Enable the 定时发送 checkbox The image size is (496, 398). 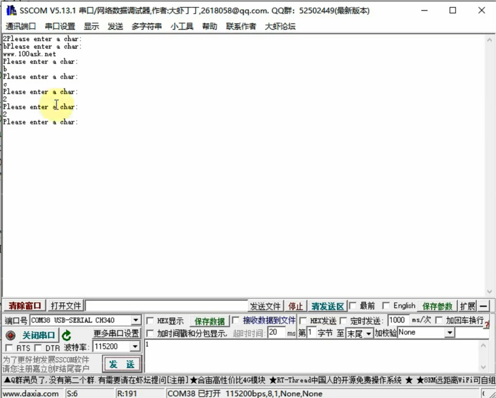(x=344, y=321)
